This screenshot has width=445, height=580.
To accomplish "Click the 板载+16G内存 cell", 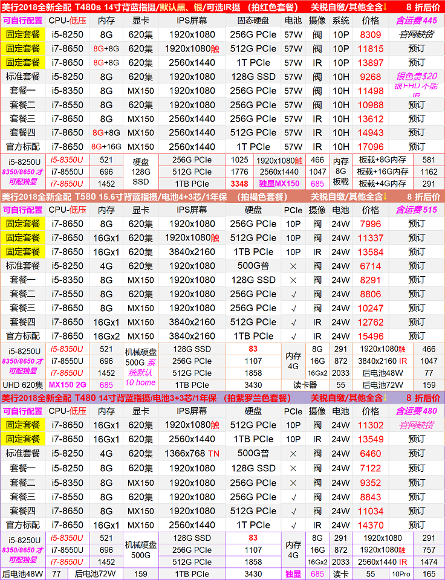I will tap(383, 172).
